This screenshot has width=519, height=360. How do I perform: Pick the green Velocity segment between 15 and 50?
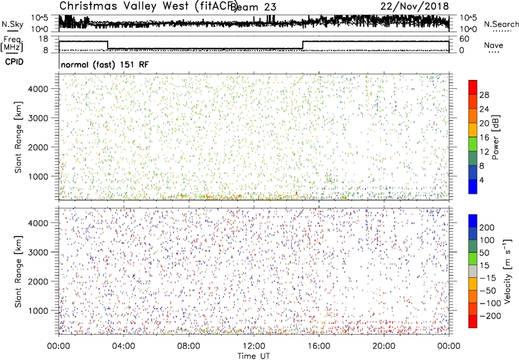[x=473, y=259]
